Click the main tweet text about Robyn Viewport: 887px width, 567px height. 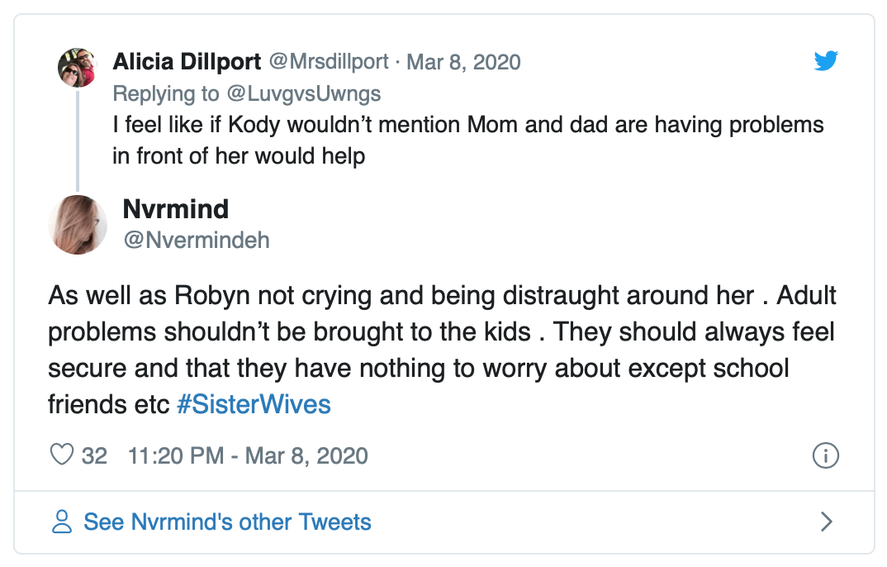click(441, 350)
